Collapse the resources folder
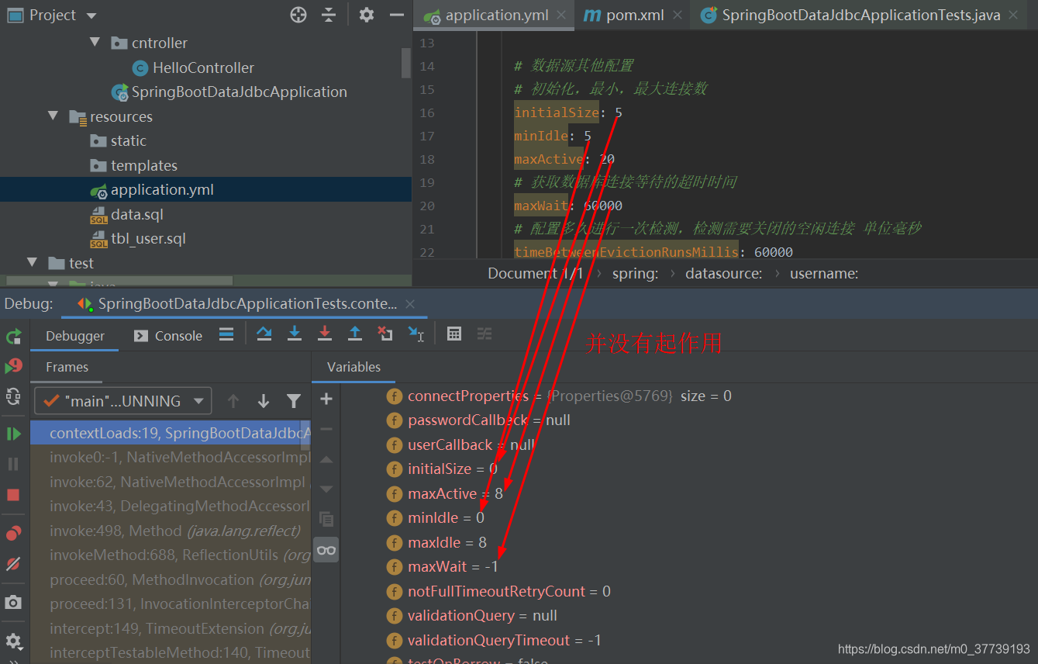The width and height of the screenshot is (1038, 664). pos(53,116)
